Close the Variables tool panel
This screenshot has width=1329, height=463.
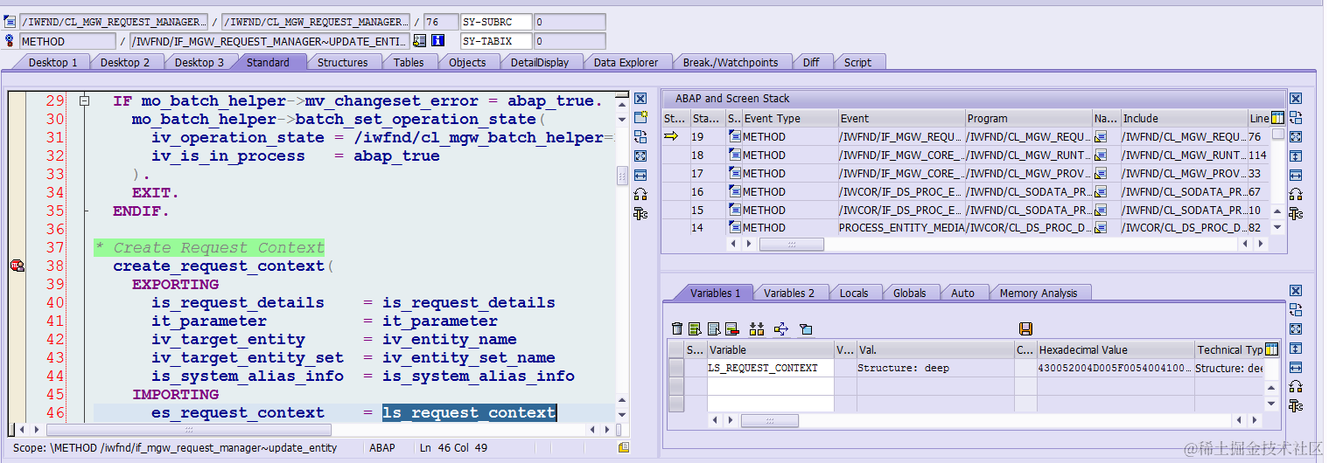pyautogui.click(x=1296, y=291)
